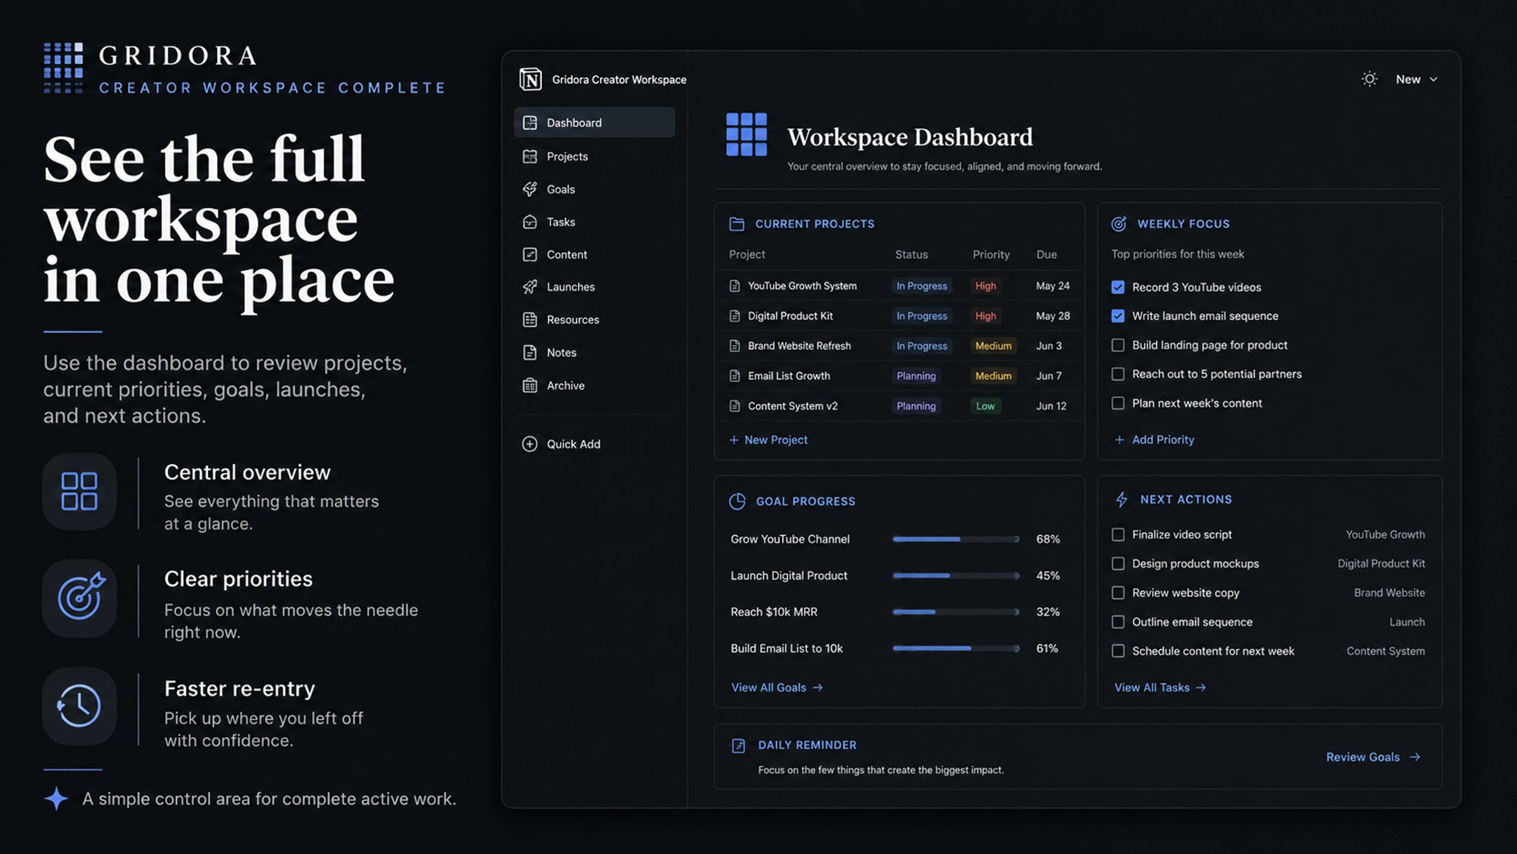The image size is (1517, 854).
Task: Click the Content sidebar icon
Action: pos(529,254)
